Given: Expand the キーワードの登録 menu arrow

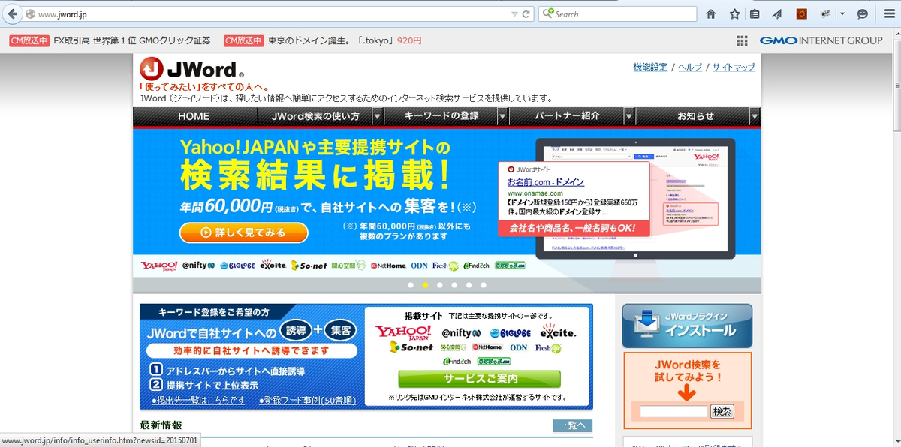Looking at the screenshot, I should coord(503,116).
